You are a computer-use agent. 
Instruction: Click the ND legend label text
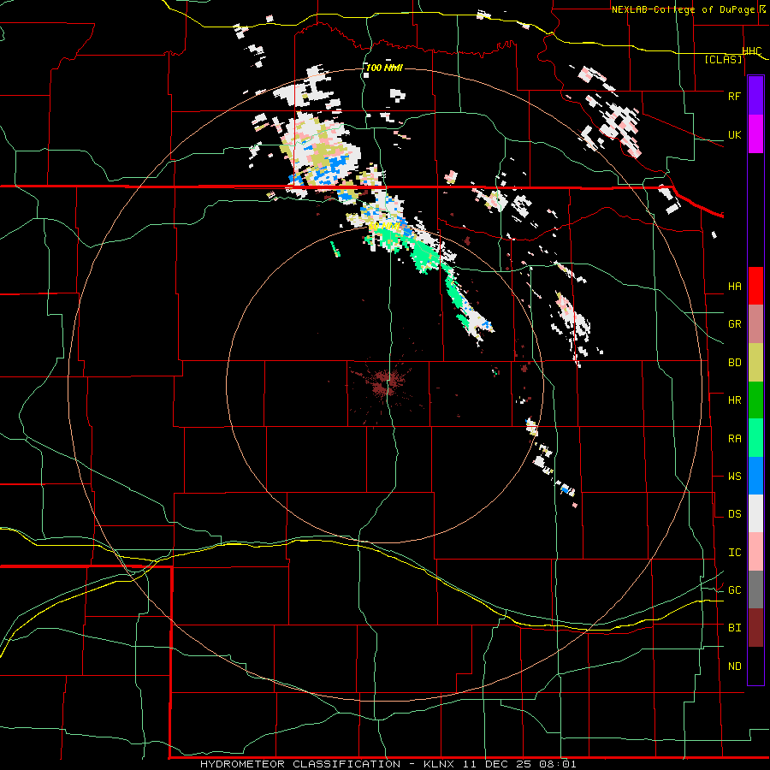734,666
